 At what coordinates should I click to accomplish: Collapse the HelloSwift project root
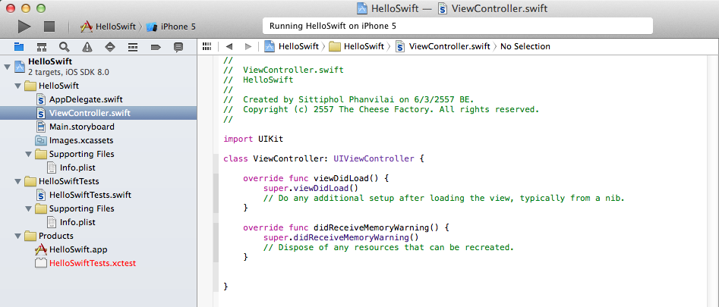point(6,67)
